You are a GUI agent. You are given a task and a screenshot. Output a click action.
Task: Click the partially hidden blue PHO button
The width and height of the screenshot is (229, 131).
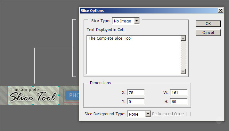(72, 95)
